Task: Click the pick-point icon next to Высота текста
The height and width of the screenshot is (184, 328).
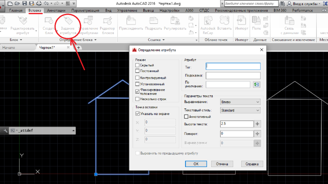Action: (x=257, y=124)
